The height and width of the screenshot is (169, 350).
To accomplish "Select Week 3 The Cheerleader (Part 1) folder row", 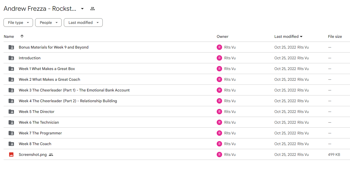I will tap(177, 90).
